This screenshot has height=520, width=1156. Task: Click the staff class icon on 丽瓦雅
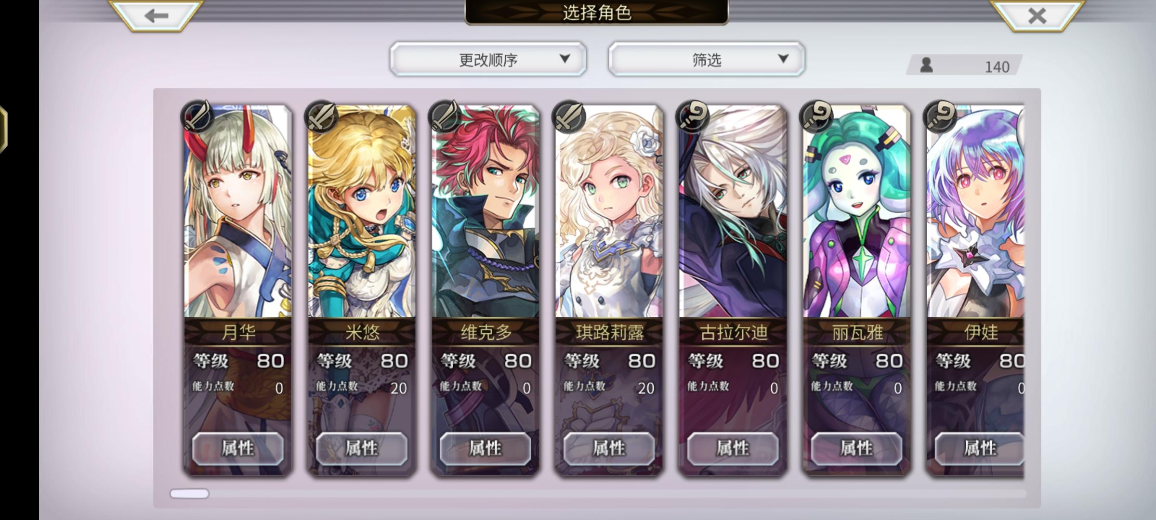(x=816, y=116)
